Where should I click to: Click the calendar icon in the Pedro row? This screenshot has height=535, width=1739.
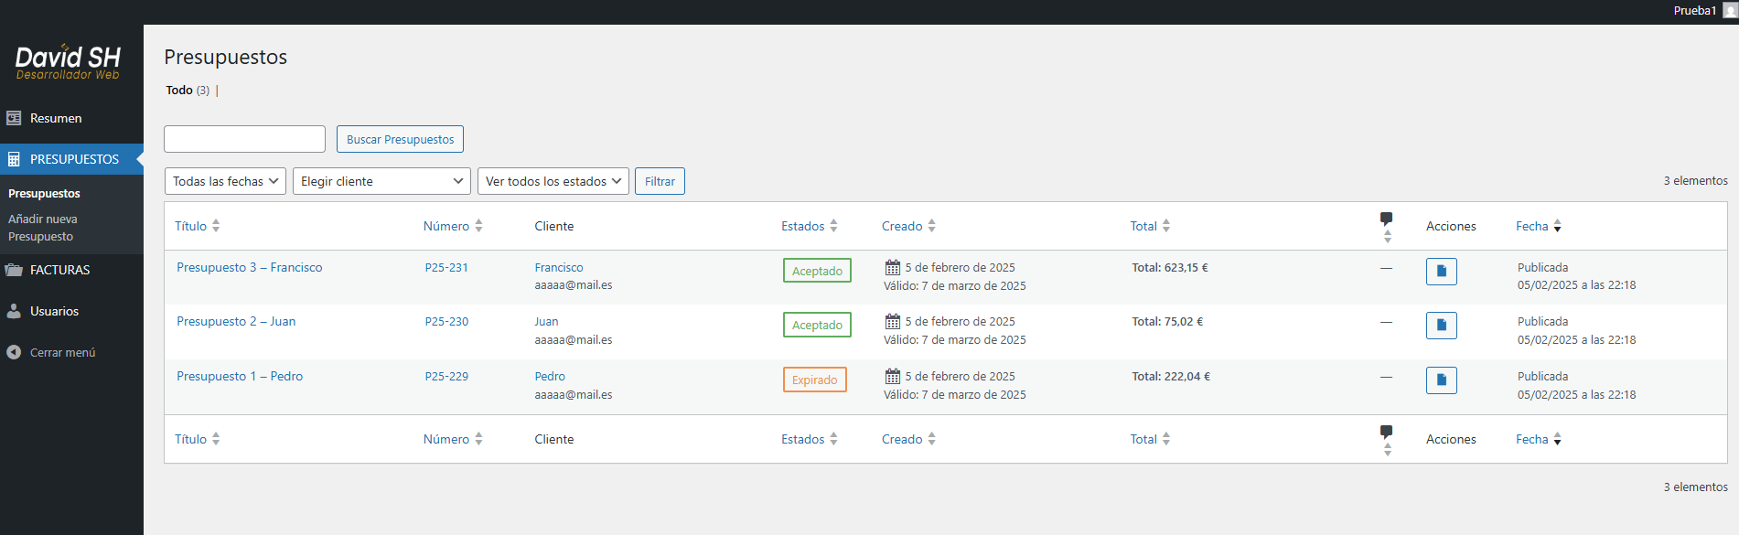coord(892,376)
